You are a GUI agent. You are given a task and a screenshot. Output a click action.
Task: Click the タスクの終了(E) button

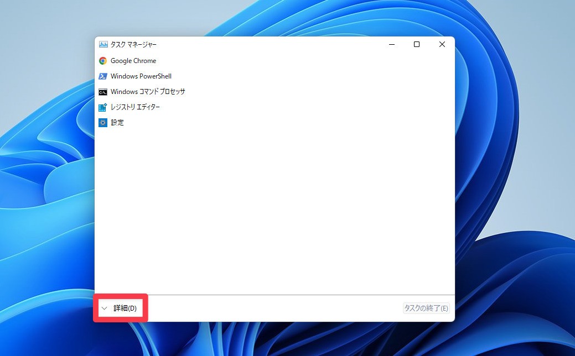click(x=426, y=308)
